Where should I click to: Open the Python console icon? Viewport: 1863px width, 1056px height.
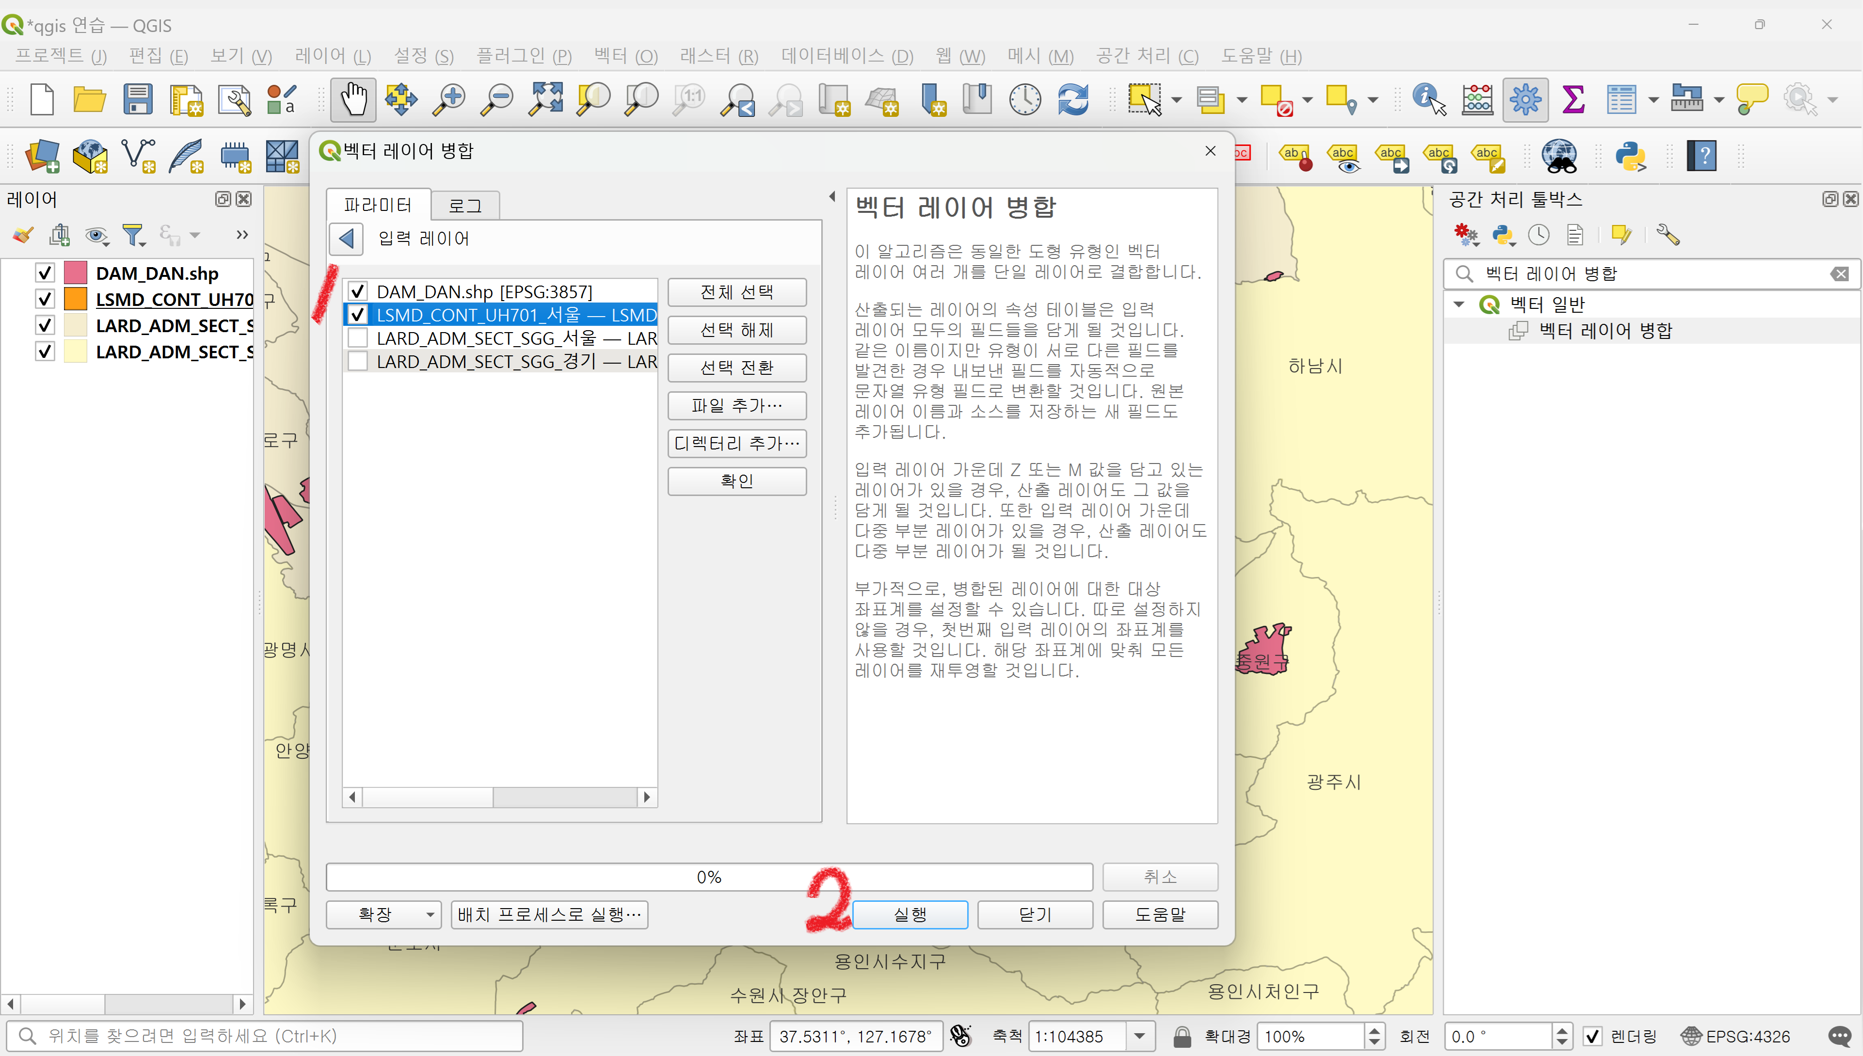(1630, 156)
